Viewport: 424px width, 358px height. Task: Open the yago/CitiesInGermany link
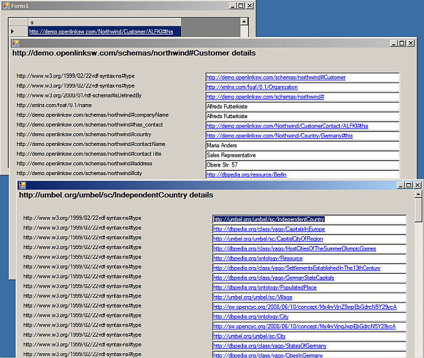(268, 356)
